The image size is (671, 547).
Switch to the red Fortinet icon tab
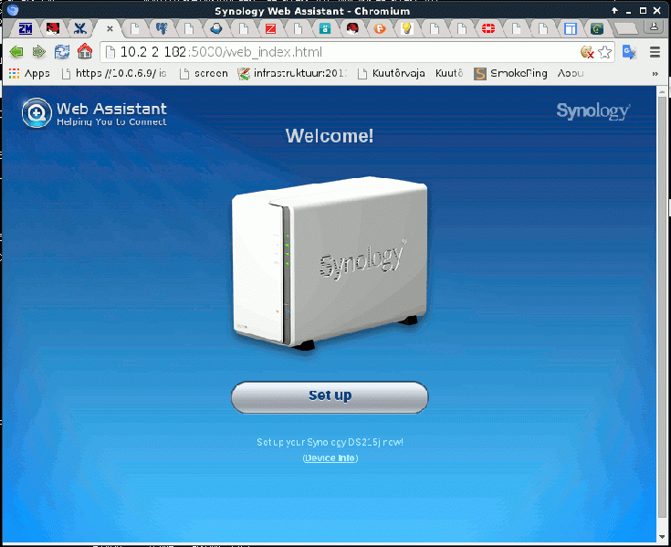488,28
